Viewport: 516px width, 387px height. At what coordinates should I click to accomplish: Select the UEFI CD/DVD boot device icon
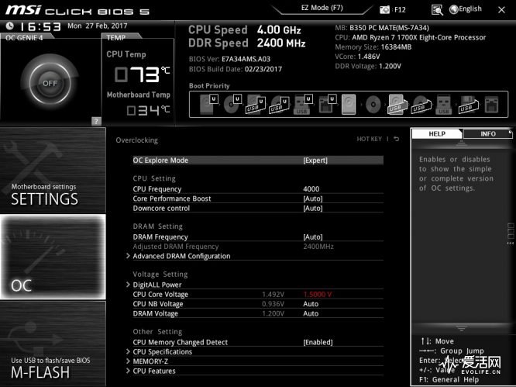pyautogui.click(x=232, y=105)
